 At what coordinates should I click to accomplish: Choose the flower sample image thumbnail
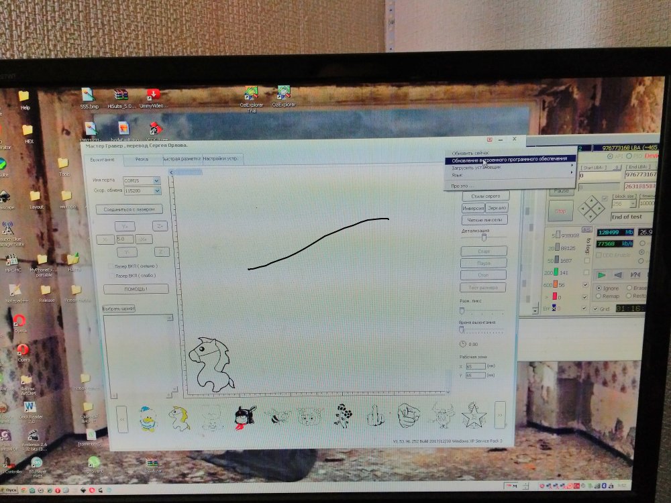(x=343, y=415)
